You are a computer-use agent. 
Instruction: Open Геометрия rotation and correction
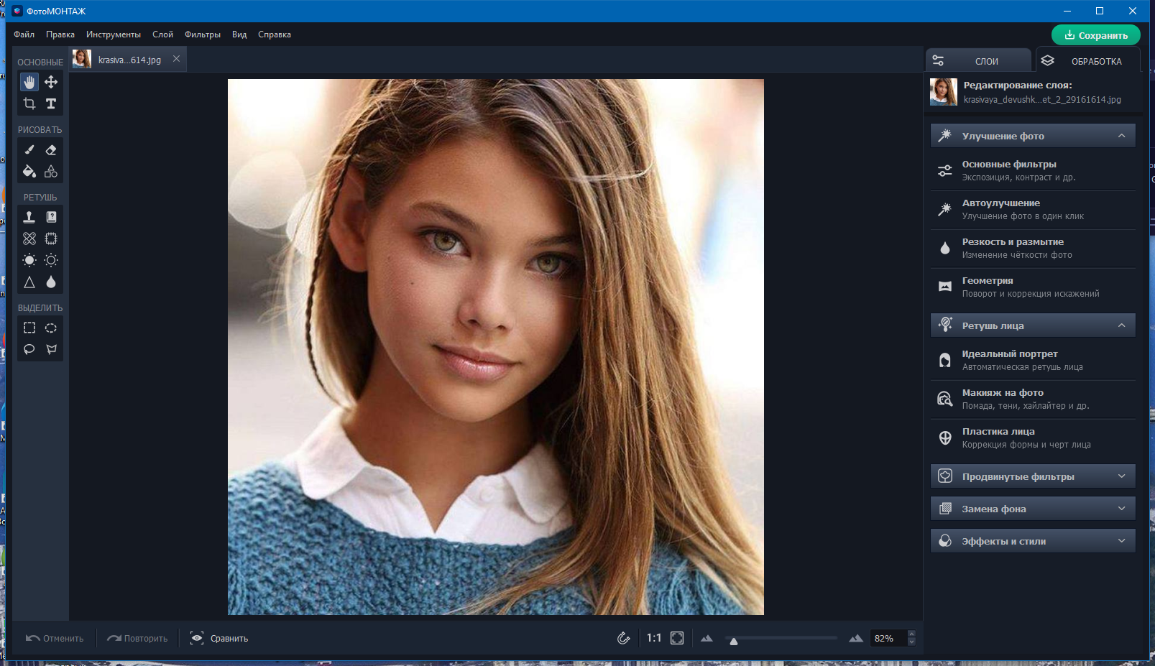click(1033, 287)
